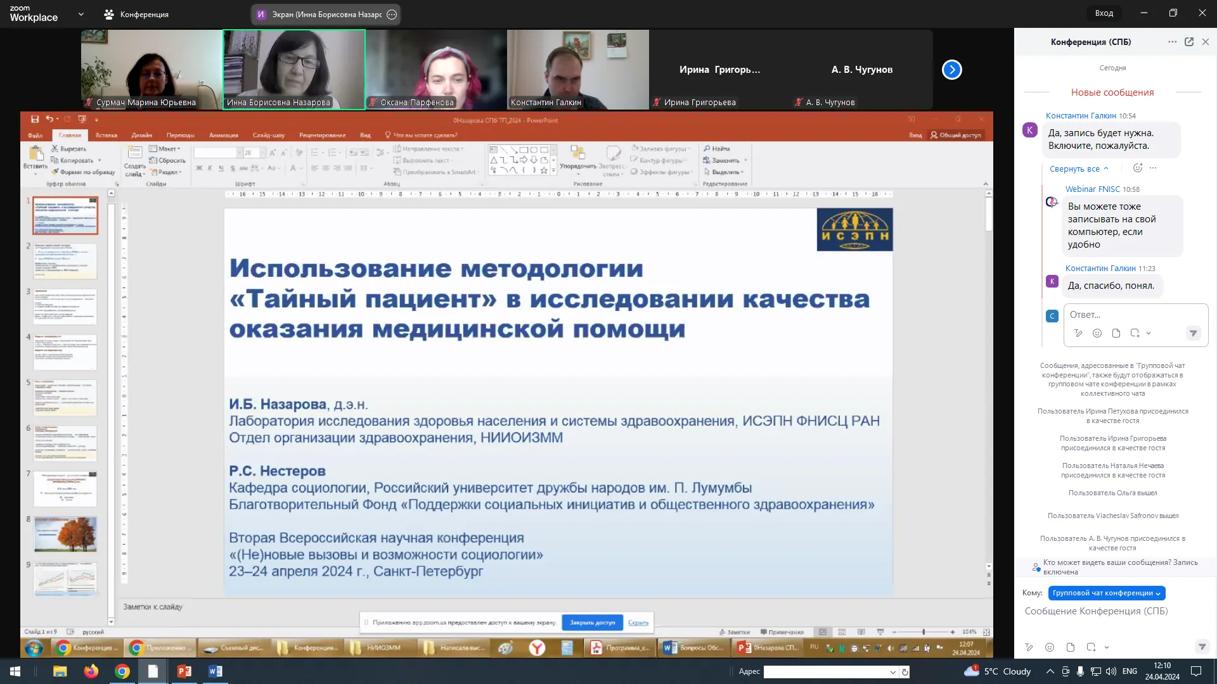Open emoji picker in the reply box
Image resolution: width=1217 pixels, height=684 pixels.
click(1097, 333)
